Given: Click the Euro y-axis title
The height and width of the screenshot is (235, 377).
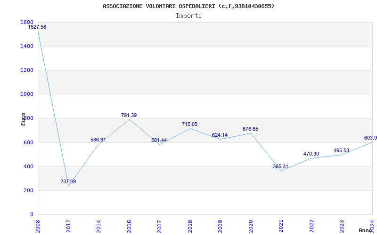Looking at the screenshot, I should tap(23, 119).
